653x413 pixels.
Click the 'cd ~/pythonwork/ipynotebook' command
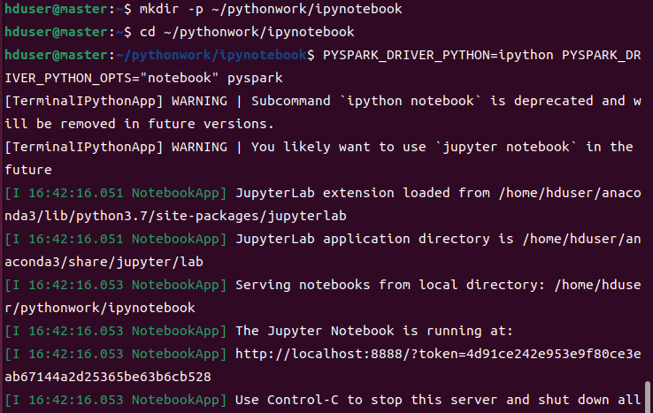tap(247, 32)
